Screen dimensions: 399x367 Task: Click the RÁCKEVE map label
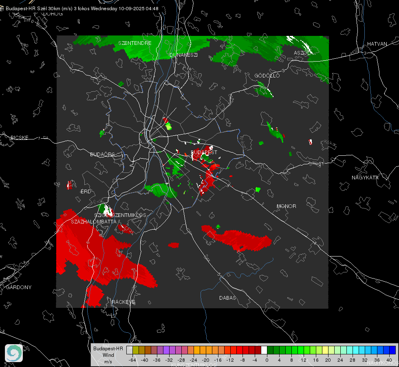(123, 302)
